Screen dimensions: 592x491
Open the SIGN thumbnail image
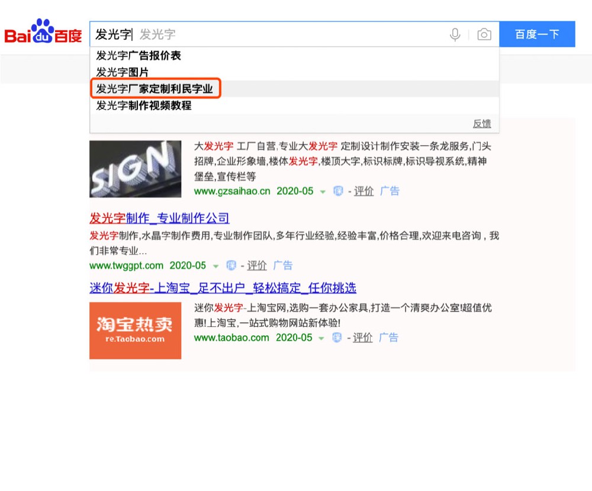135,169
